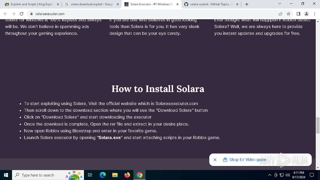Dismiss the Shop for Video game popup

215,159
